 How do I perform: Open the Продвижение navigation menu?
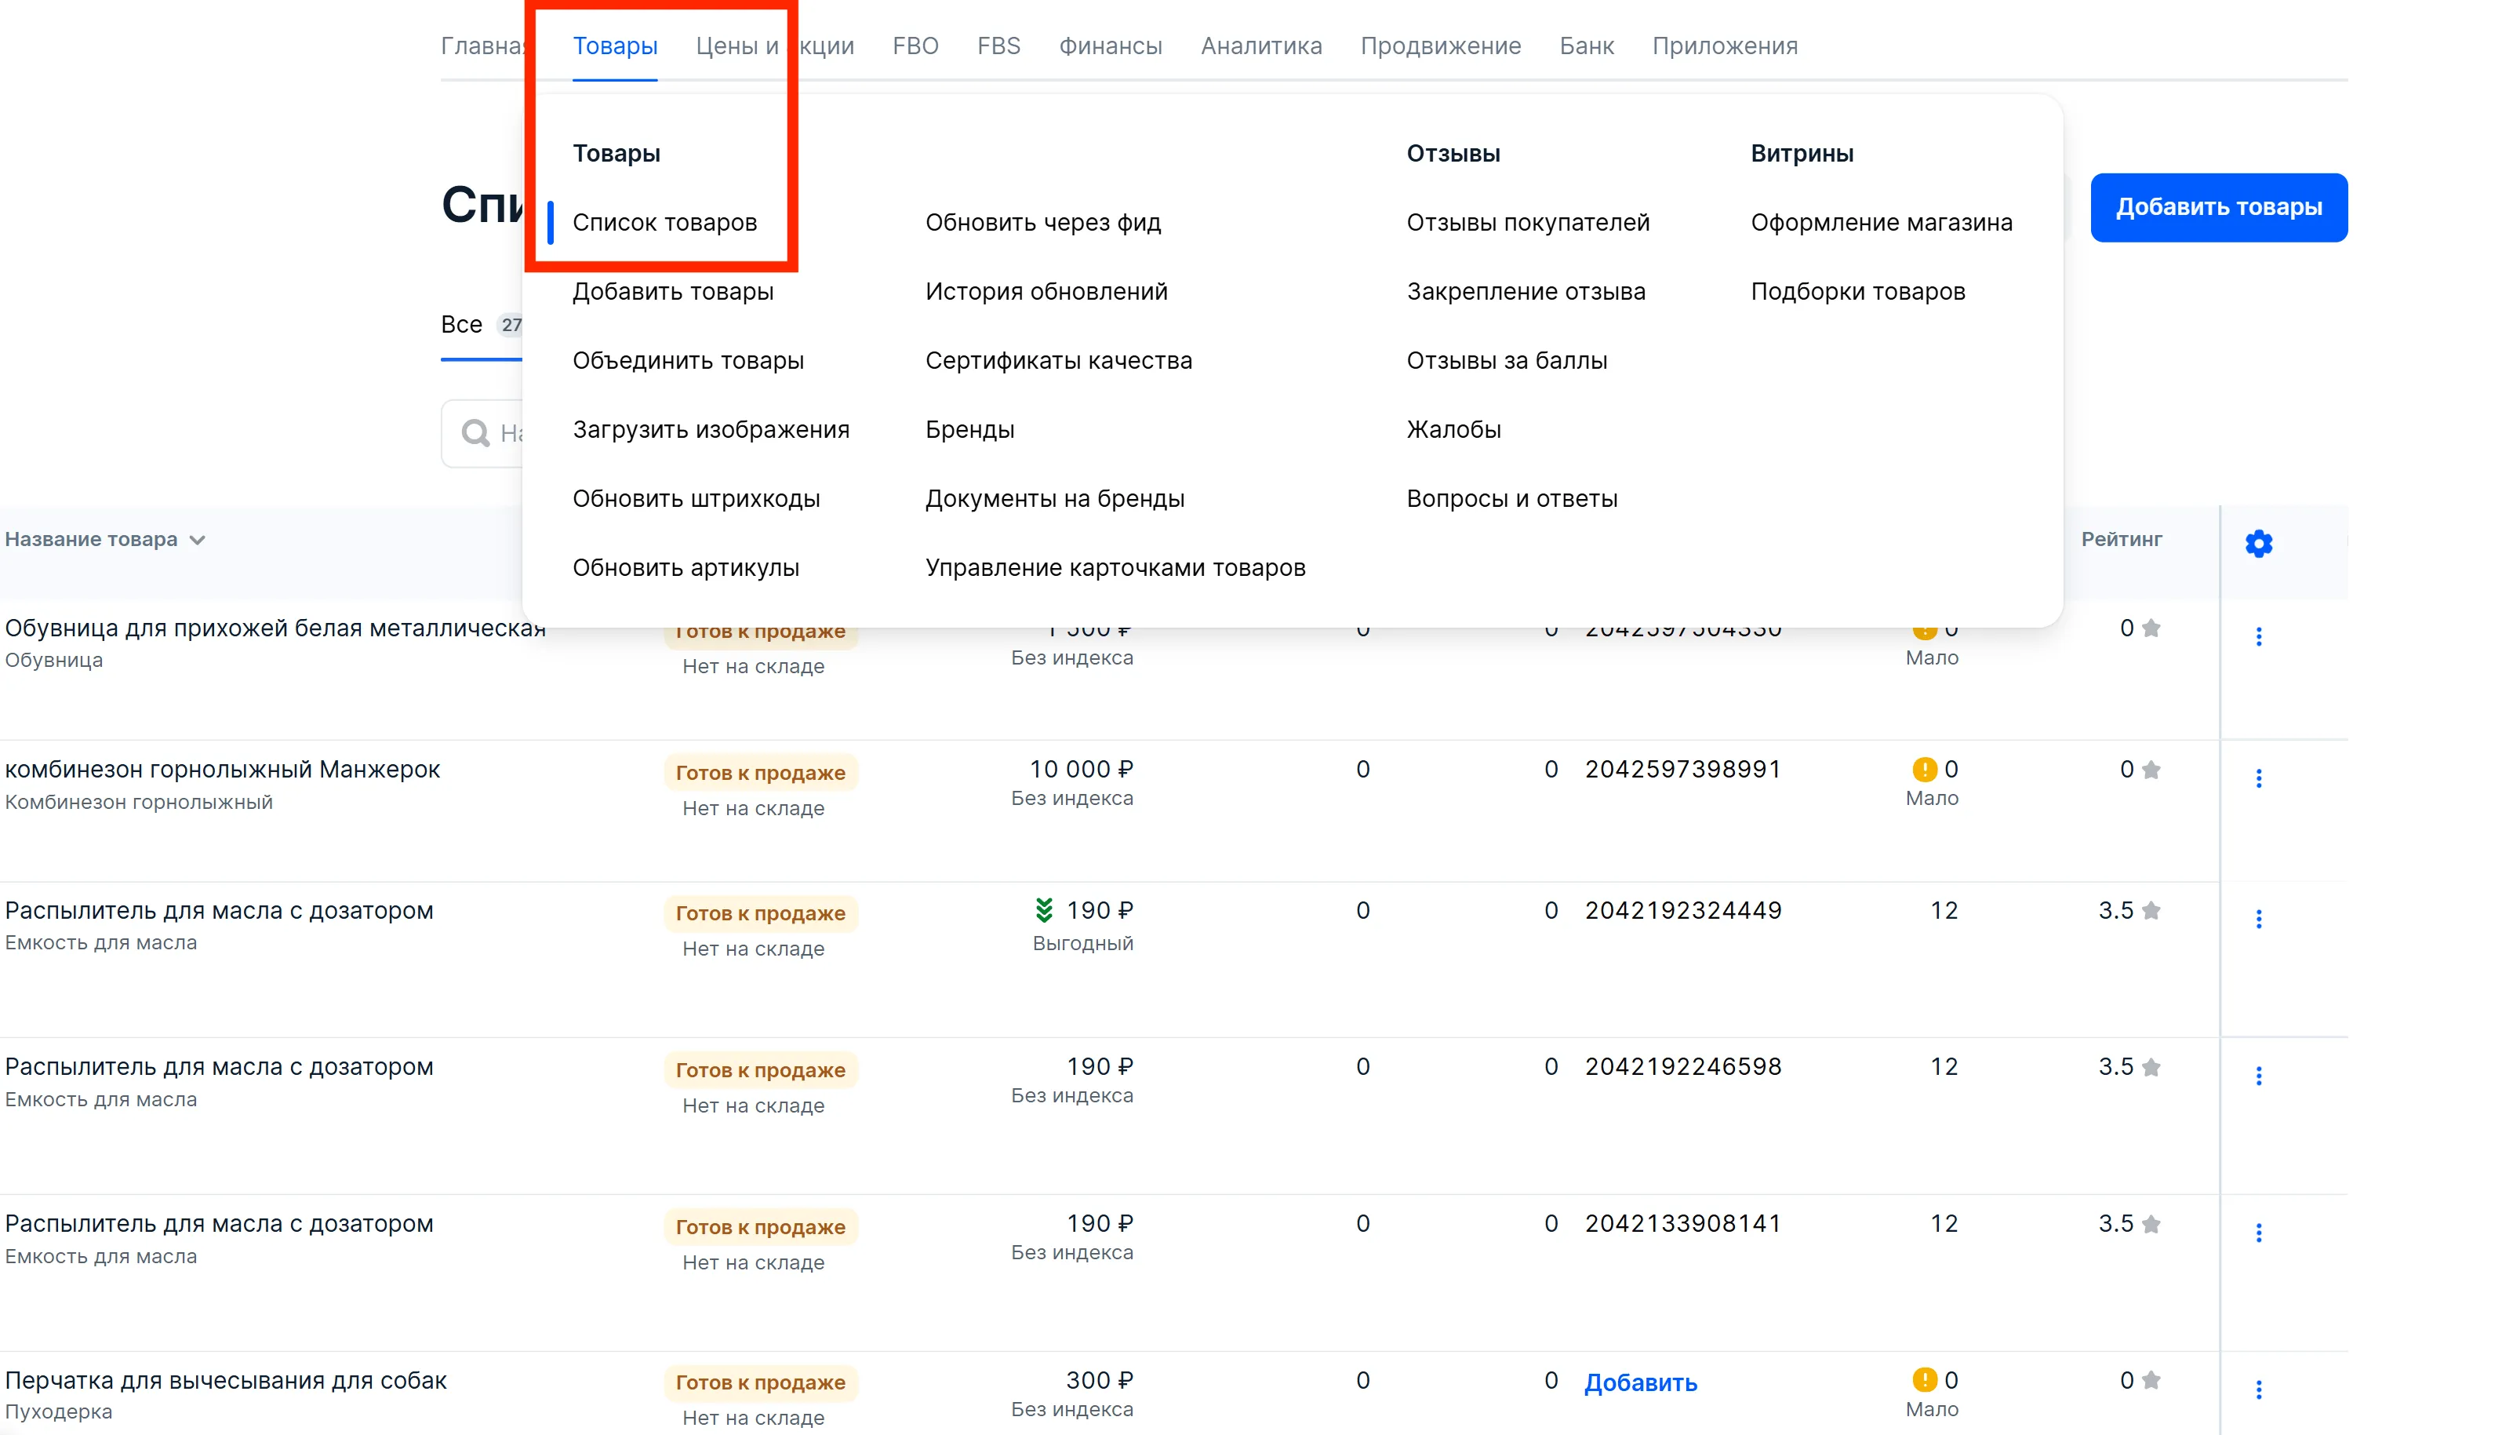(x=1440, y=46)
